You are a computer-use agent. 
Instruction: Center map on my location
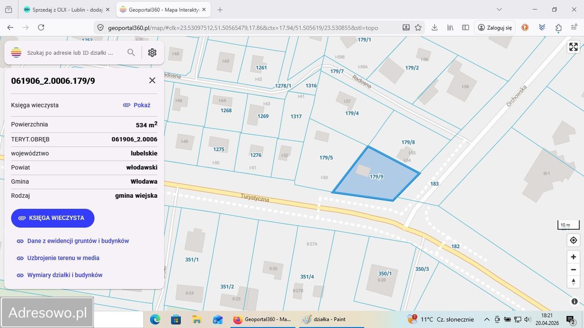[574, 240]
